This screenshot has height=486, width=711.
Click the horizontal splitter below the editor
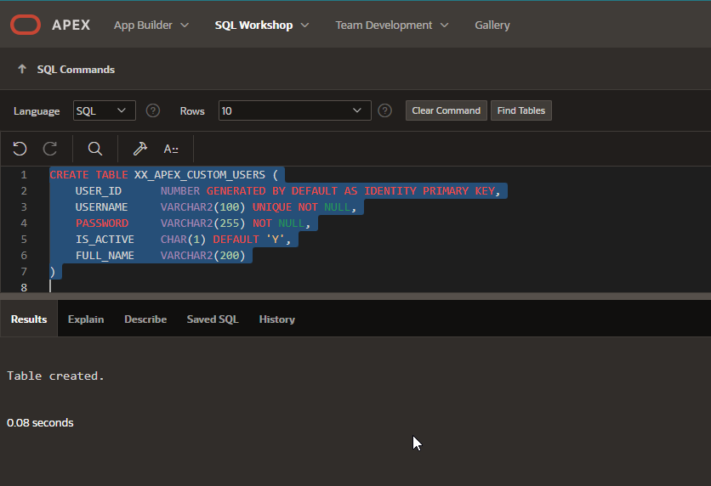(x=355, y=296)
